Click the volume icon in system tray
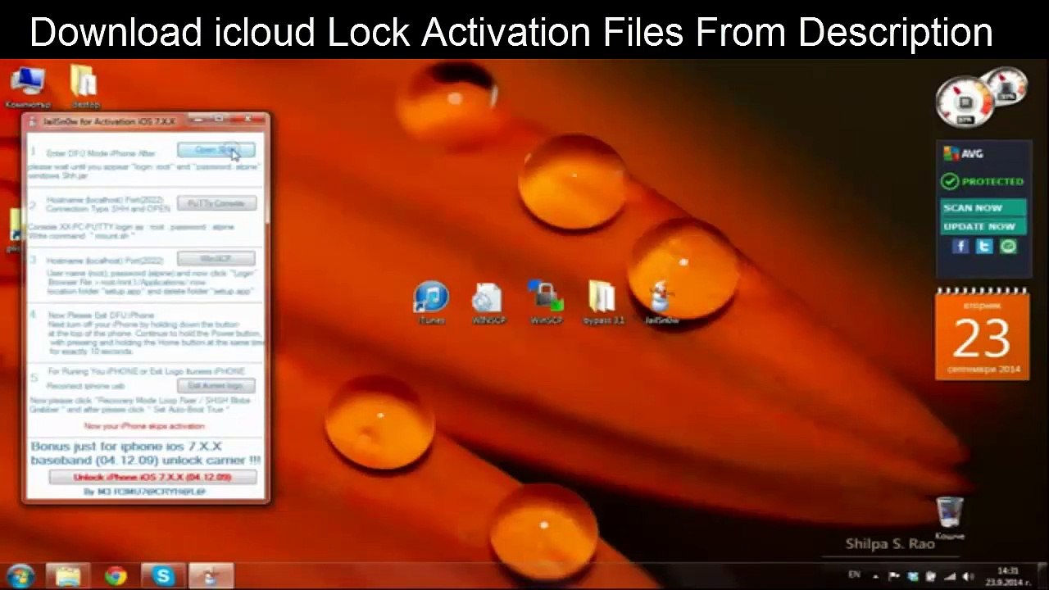Viewport: 1049px width, 590px height. [x=967, y=576]
